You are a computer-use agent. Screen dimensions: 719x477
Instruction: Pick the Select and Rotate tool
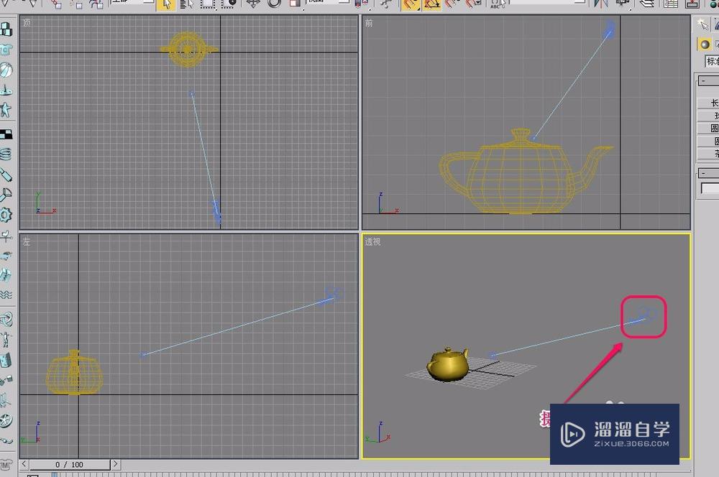(x=274, y=4)
